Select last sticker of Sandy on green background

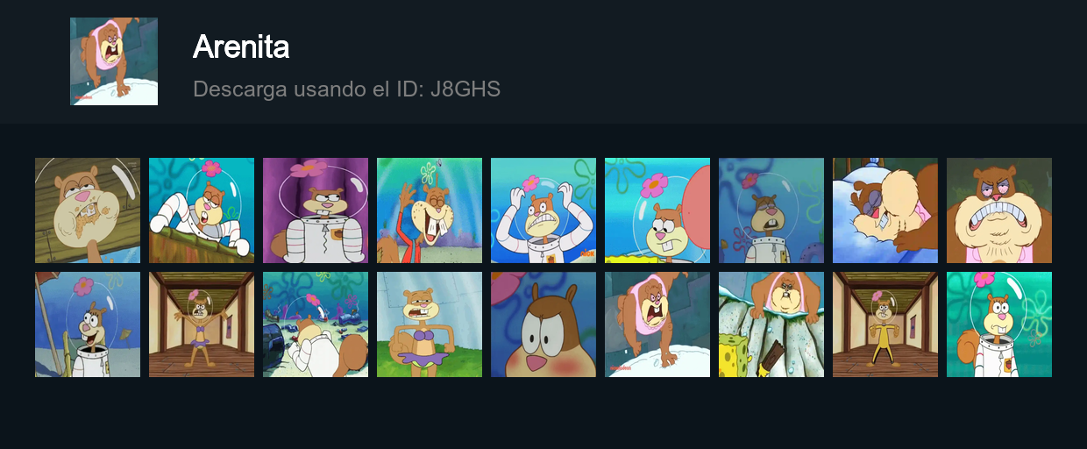click(999, 324)
